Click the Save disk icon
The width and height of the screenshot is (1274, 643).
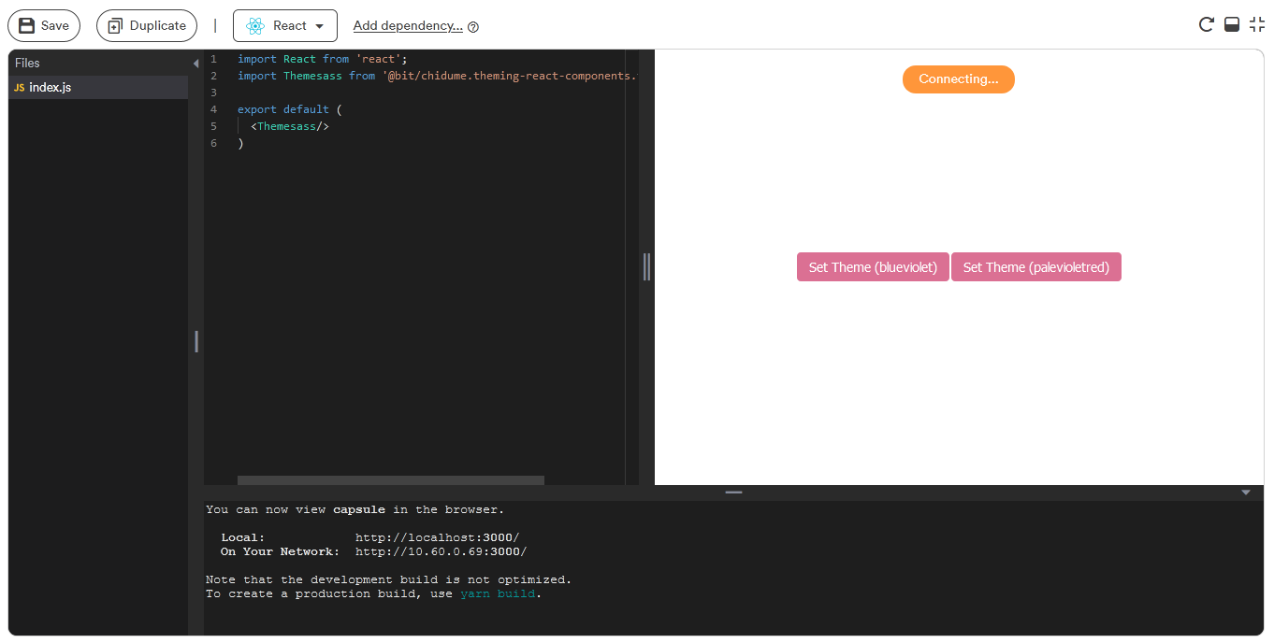pyautogui.click(x=28, y=25)
